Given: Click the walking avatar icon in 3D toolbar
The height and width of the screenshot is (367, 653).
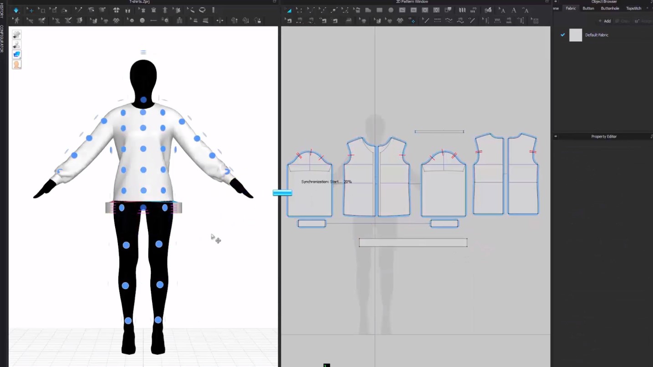Looking at the screenshot, I should tap(17, 21).
